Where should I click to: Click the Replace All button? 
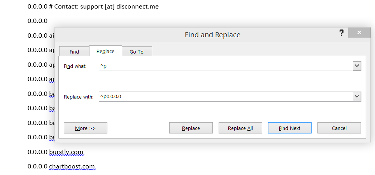click(x=240, y=128)
